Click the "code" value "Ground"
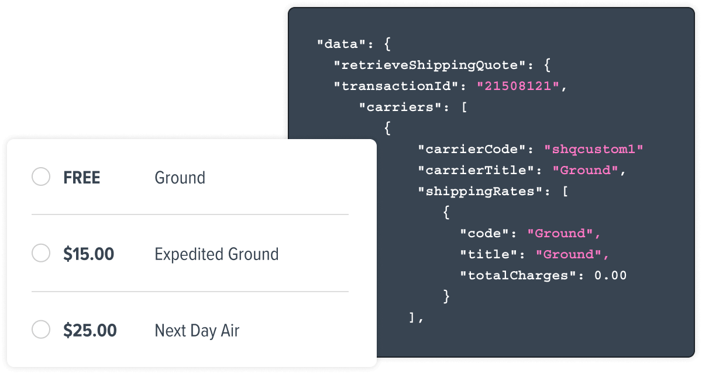The image size is (702, 374). [560, 233]
